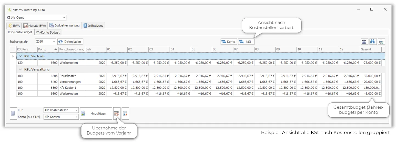Collapse the KSt: Vertrieb group
The image size is (400, 142).
20,56
